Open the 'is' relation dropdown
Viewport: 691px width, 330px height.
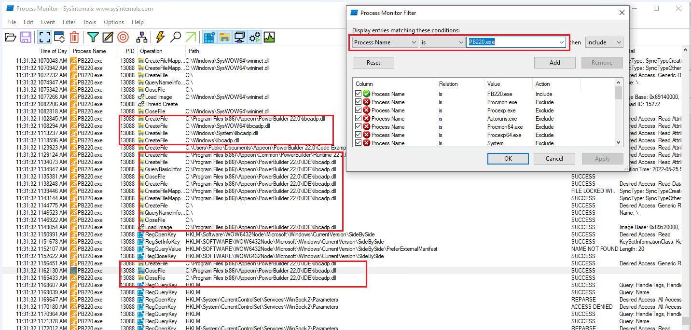(x=461, y=42)
